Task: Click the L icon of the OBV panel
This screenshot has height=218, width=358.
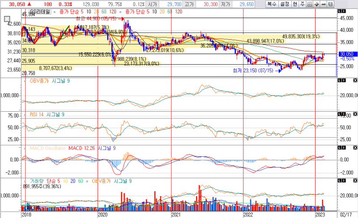Action: pyautogui.click(x=339, y=80)
